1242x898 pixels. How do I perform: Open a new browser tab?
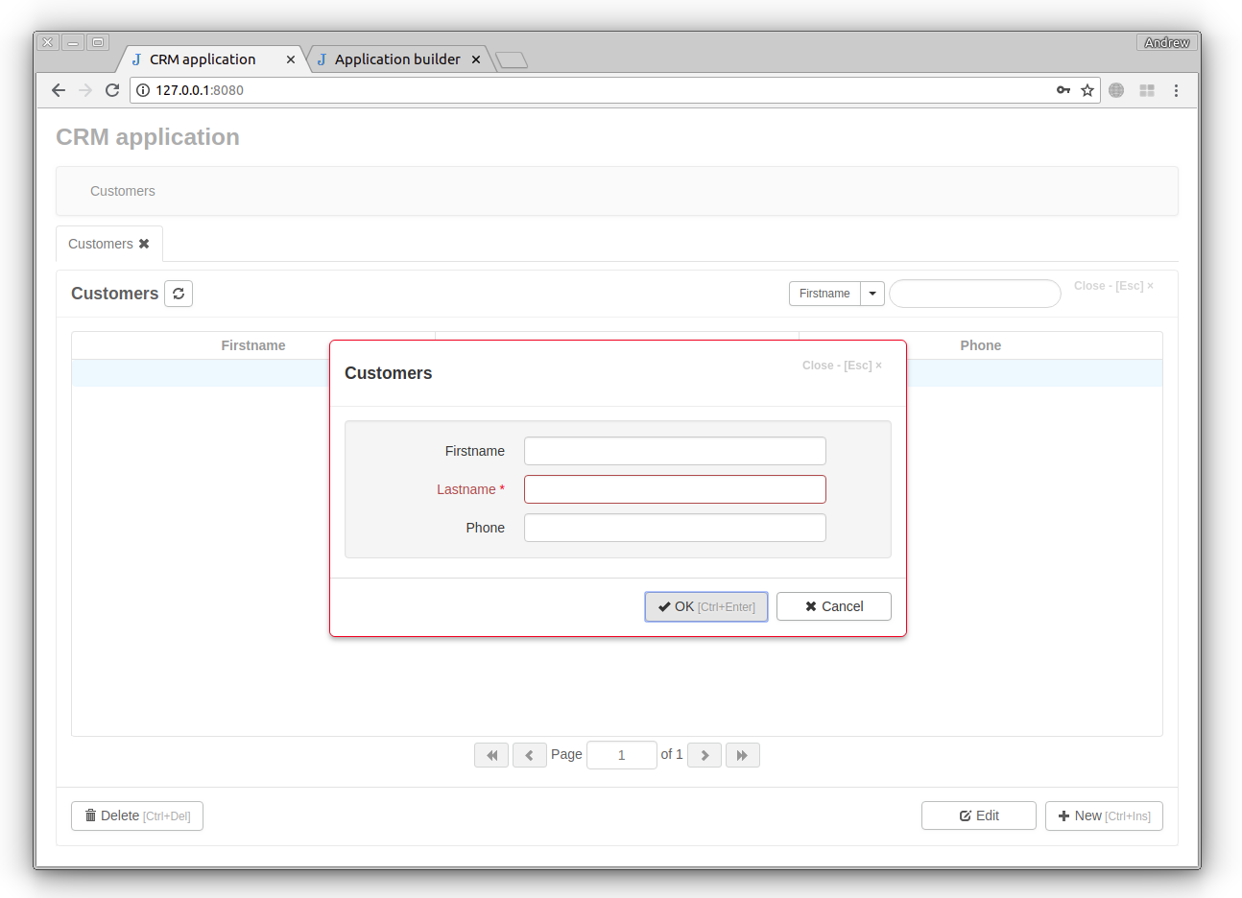coord(512,60)
